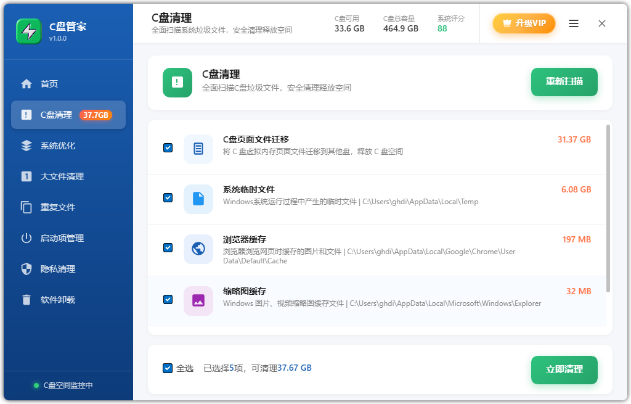Click the 重新扫描 button
The height and width of the screenshot is (404, 631).
564,82
